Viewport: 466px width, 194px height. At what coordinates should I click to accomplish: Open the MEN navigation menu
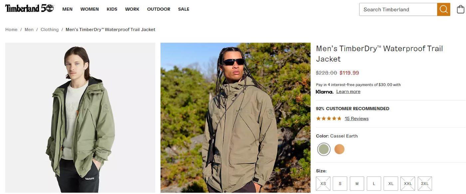[x=67, y=9]
